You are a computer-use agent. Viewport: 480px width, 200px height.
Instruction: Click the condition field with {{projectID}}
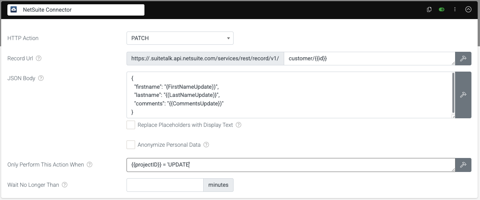(291, 165)
